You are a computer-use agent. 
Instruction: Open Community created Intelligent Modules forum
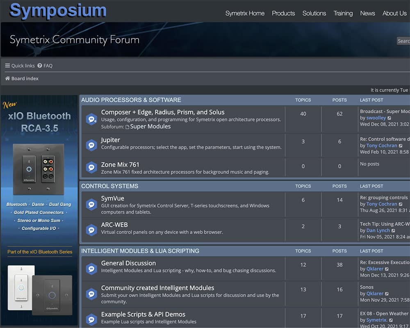[x=158, y=288]
